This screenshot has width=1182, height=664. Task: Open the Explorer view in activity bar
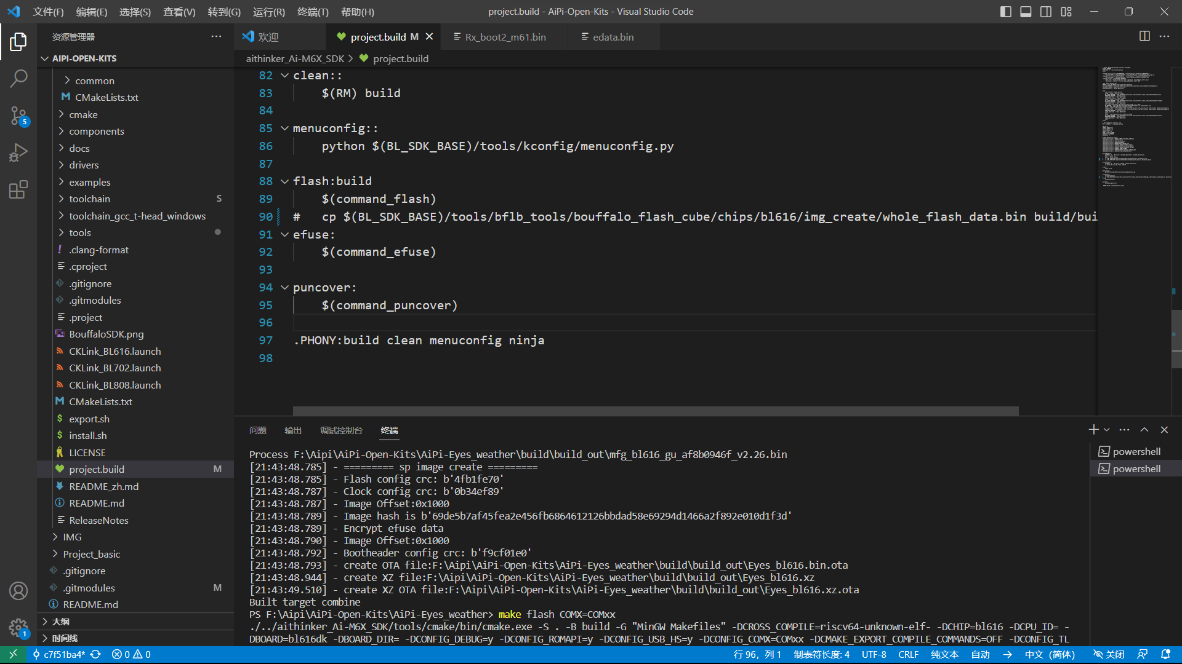point(18,42)
